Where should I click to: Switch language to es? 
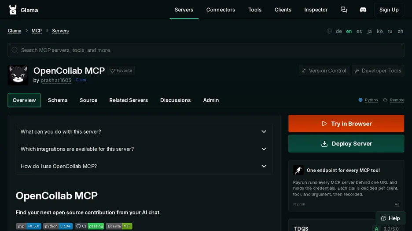click(x=359, y=32)
